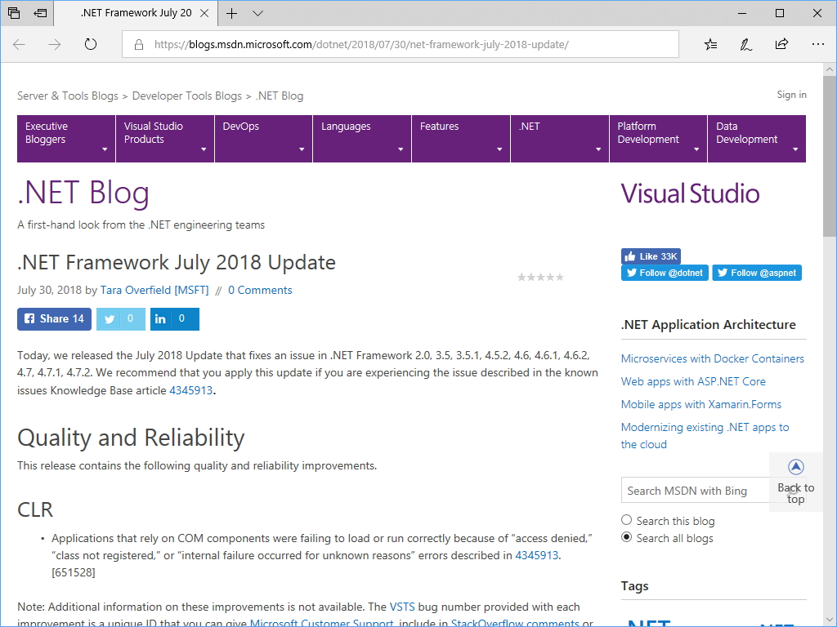Rate post with five stars
The image size is (837, 627).
(x=559, y=278)
